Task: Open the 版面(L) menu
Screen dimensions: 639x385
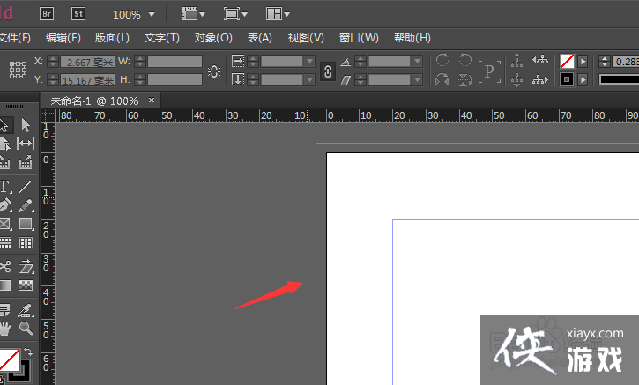Action: point(112,38)
